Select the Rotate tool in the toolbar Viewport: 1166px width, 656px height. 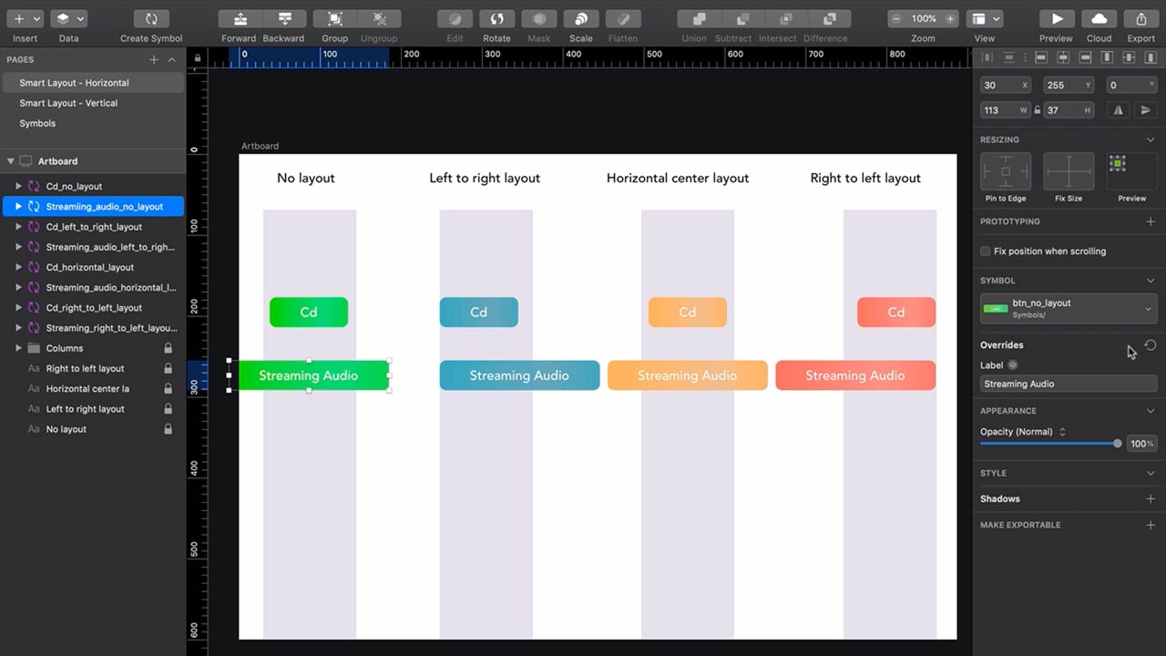click(x=496, y=18)
